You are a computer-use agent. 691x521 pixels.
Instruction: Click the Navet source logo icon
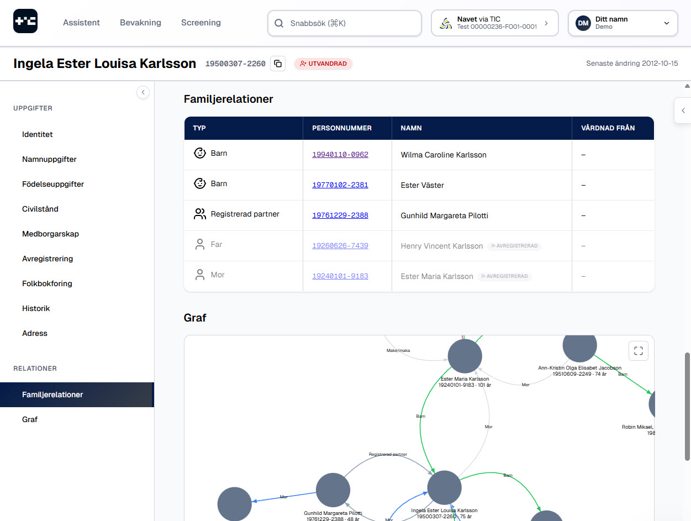(445, 23)
